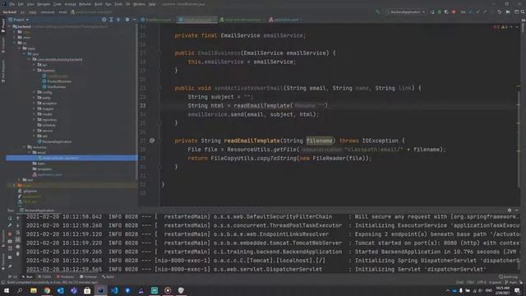Open the Terminal tool window
526x296 pixels.
(88, 277)
